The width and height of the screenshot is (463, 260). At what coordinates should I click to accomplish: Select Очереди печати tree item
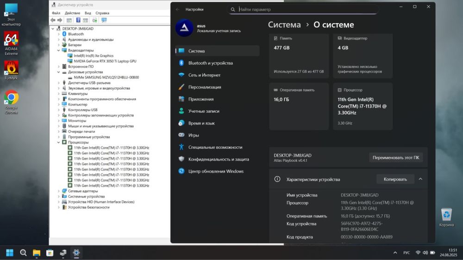[x=81, y=132]
